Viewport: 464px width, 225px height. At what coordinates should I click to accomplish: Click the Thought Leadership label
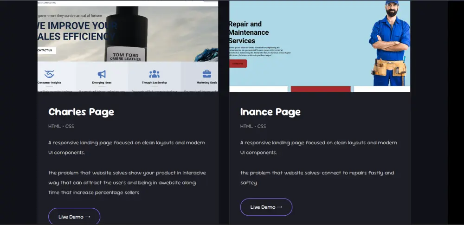click(x=154, y=83)
